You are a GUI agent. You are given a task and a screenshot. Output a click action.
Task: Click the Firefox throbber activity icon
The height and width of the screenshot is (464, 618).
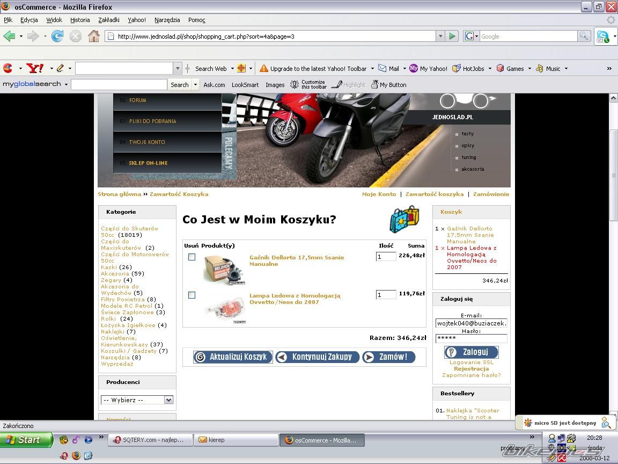tap(610, 20)
